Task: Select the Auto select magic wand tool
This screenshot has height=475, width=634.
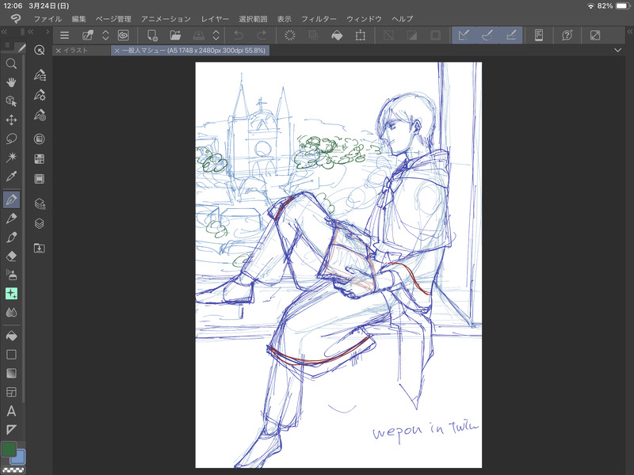Action: [x=11, y=157]
